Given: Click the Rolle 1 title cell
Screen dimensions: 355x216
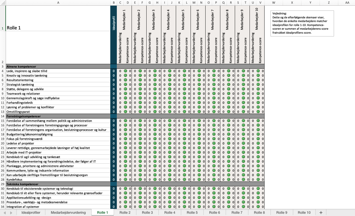Looking at the screenshot, I should (x=58, y=28).
